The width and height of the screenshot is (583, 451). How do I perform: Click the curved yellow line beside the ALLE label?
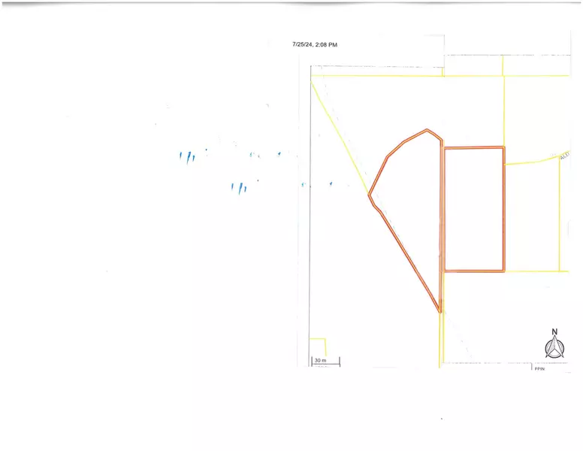530,161
